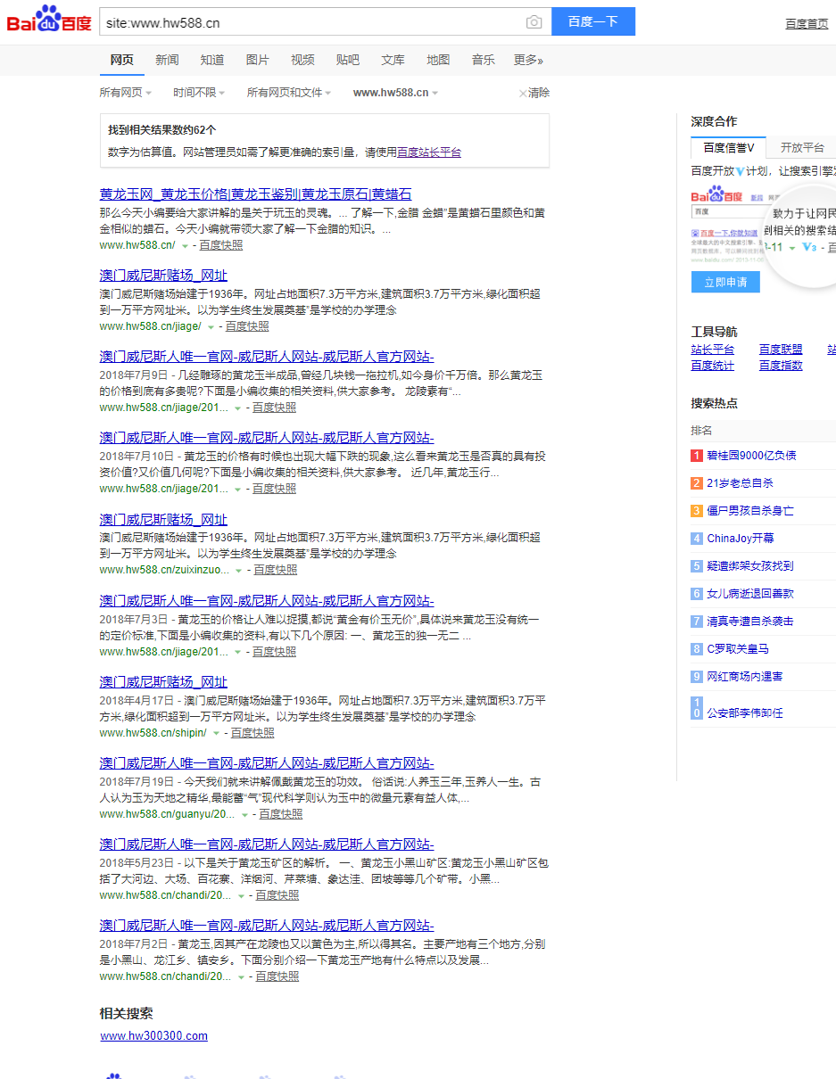836x1079 pixels.
Task: Open 百度快照 for the zuixinzuo result
Action: tap(276, 570)
